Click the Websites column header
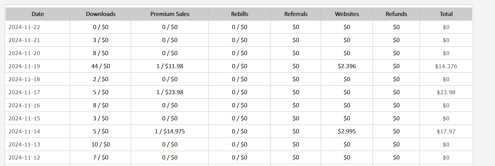The height and width of the screenshot is (166, 495). click(x=347, y=14)
